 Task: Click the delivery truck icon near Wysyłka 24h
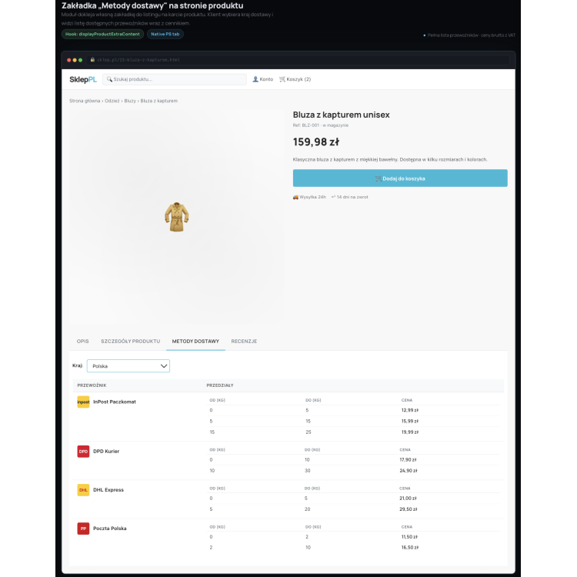(295, 197)
